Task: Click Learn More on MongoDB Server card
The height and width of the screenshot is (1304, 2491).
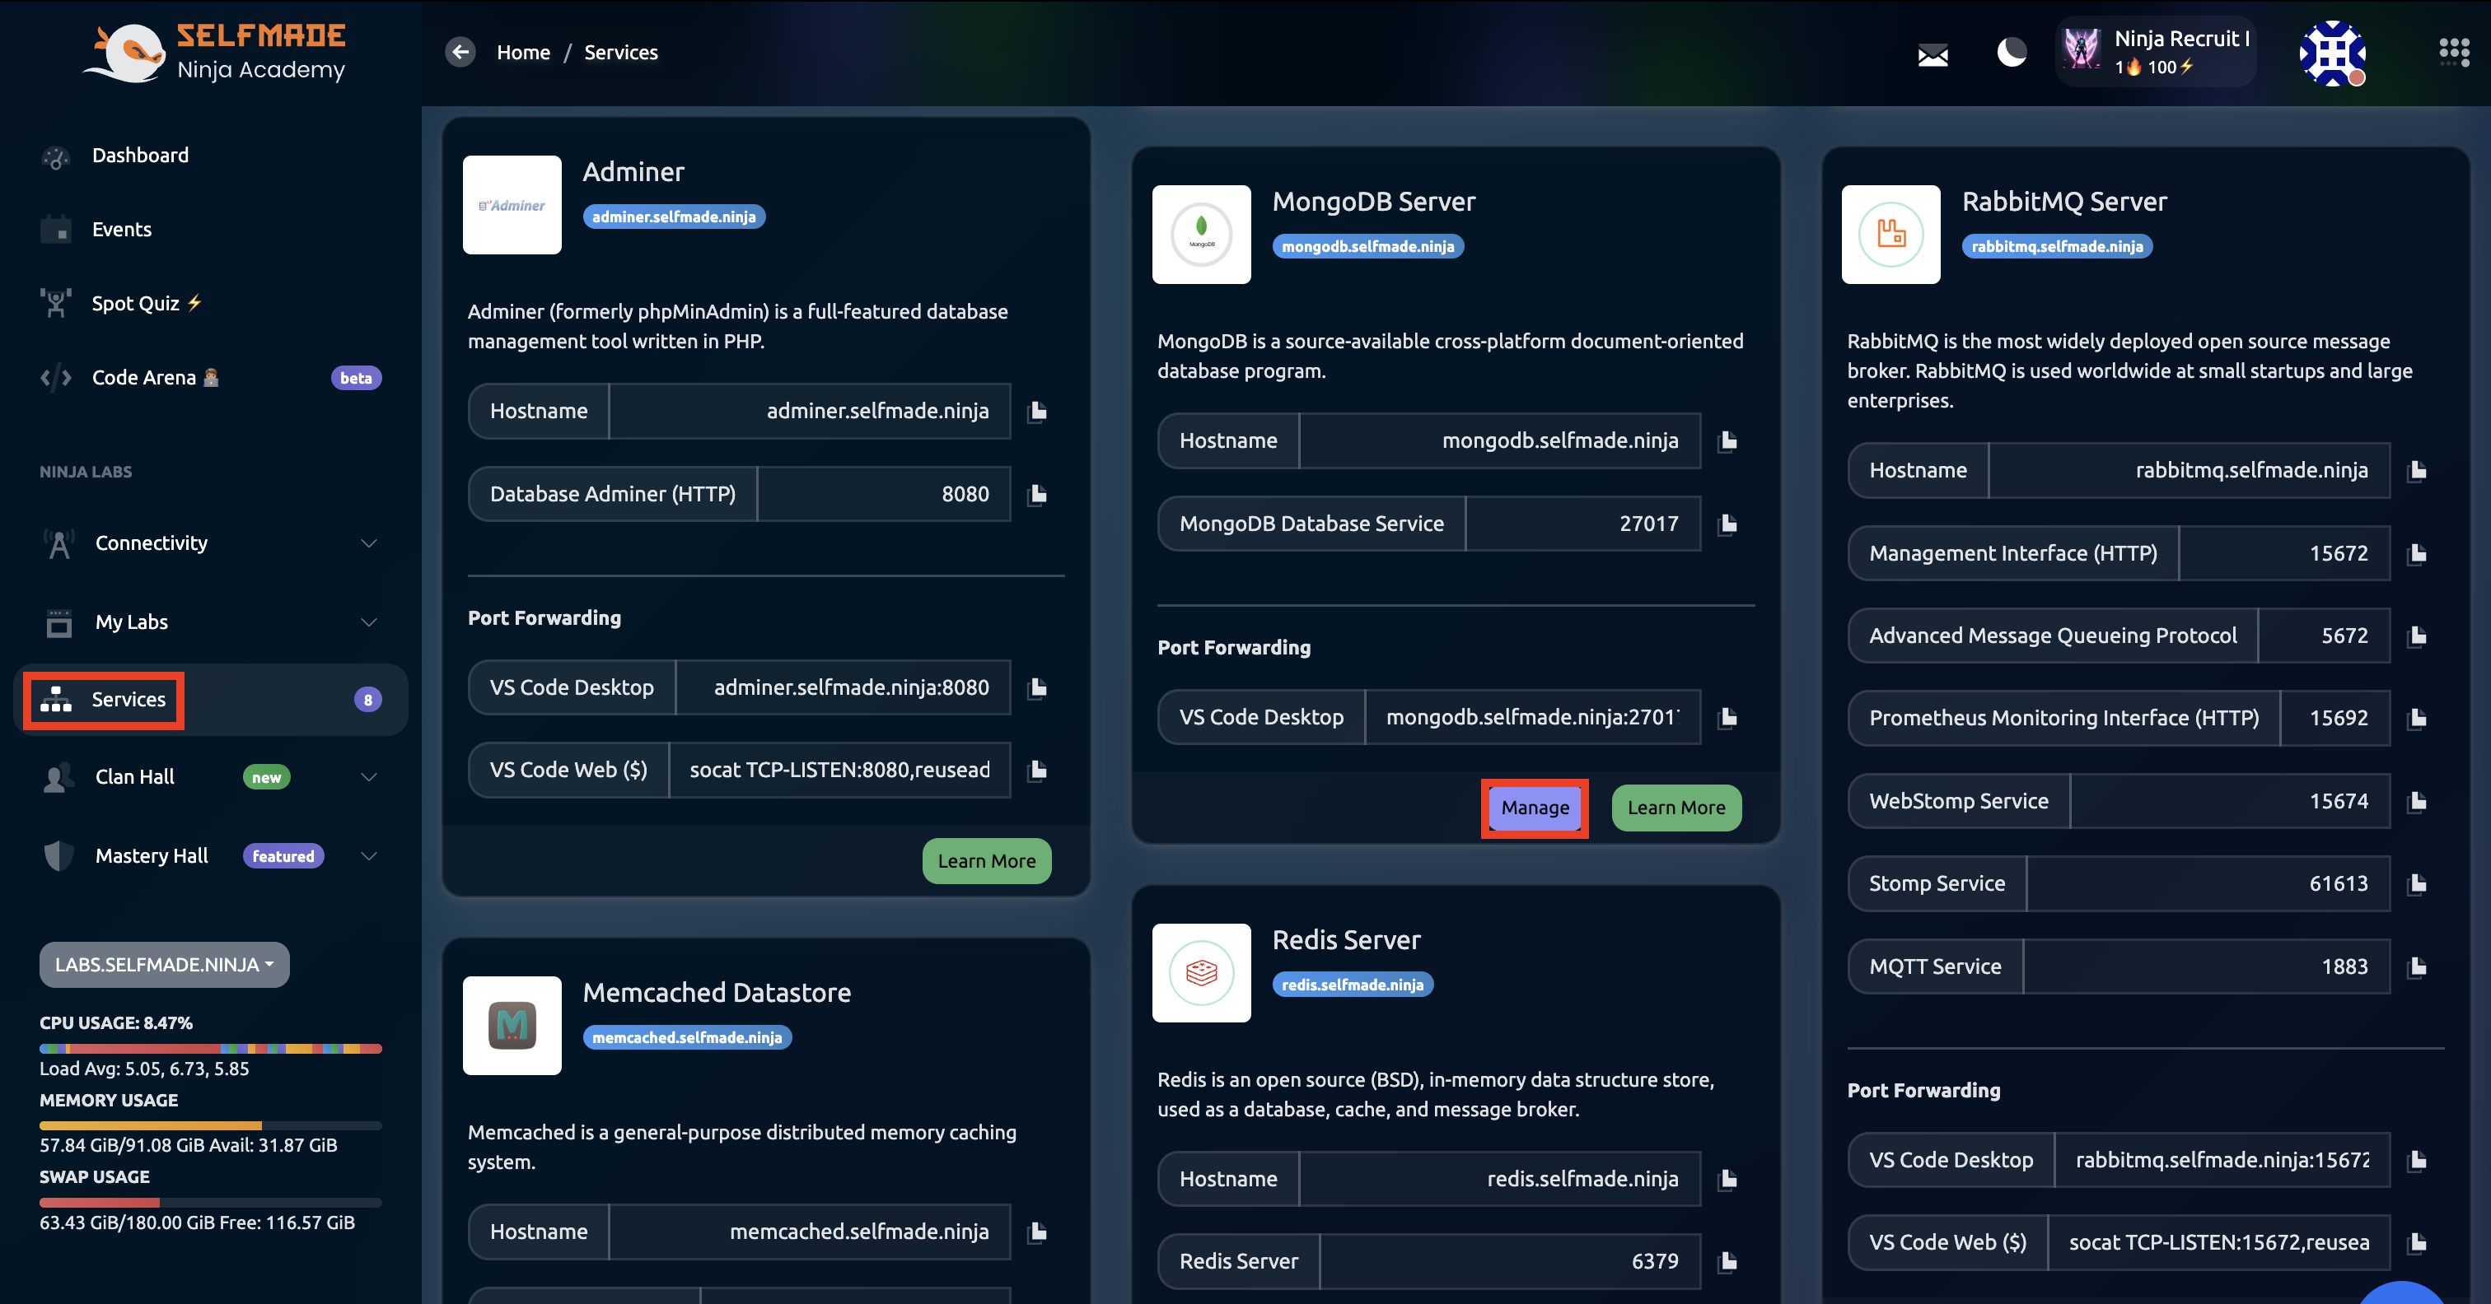Action: pyautogui.click(x=1675, y=808)
